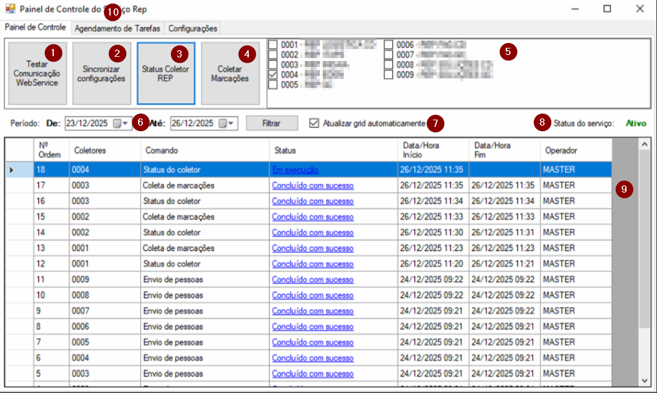Start Coletar Marcações
Screen dimensions: 657x393
[x=230, y=73]
